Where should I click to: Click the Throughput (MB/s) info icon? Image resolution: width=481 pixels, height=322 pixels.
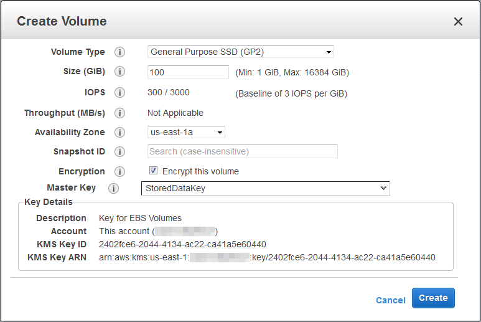pyautogui.click(x=120, y=113)
